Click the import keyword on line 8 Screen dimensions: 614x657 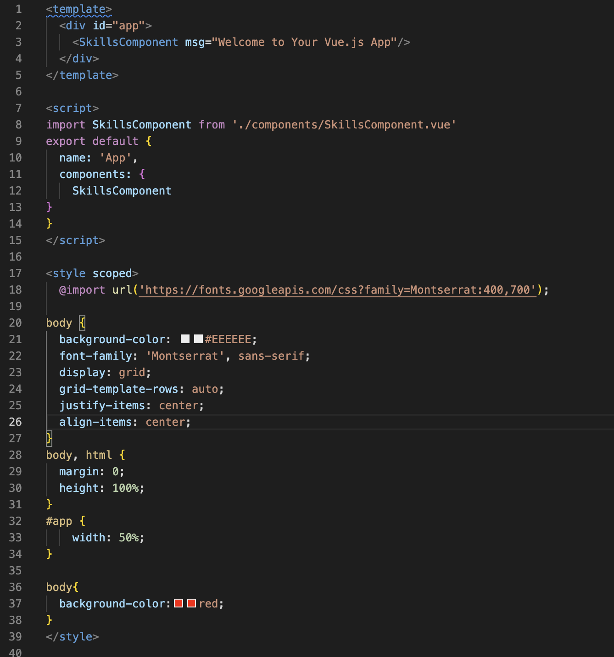[66, 125]
